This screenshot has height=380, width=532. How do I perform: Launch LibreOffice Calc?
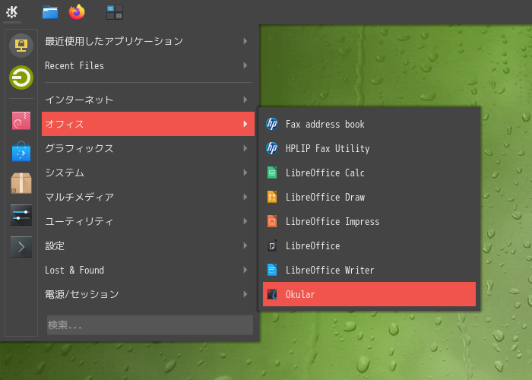[x=369, y=173]
